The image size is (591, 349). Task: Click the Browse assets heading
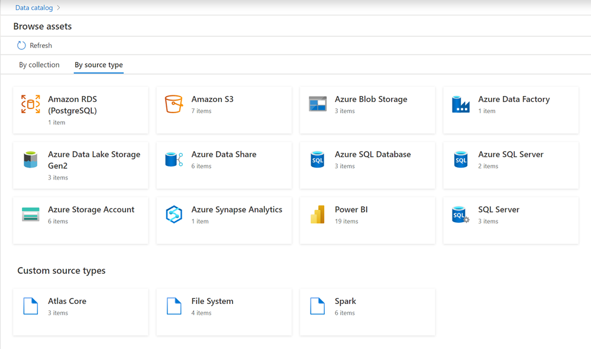(x=43, y=27)
